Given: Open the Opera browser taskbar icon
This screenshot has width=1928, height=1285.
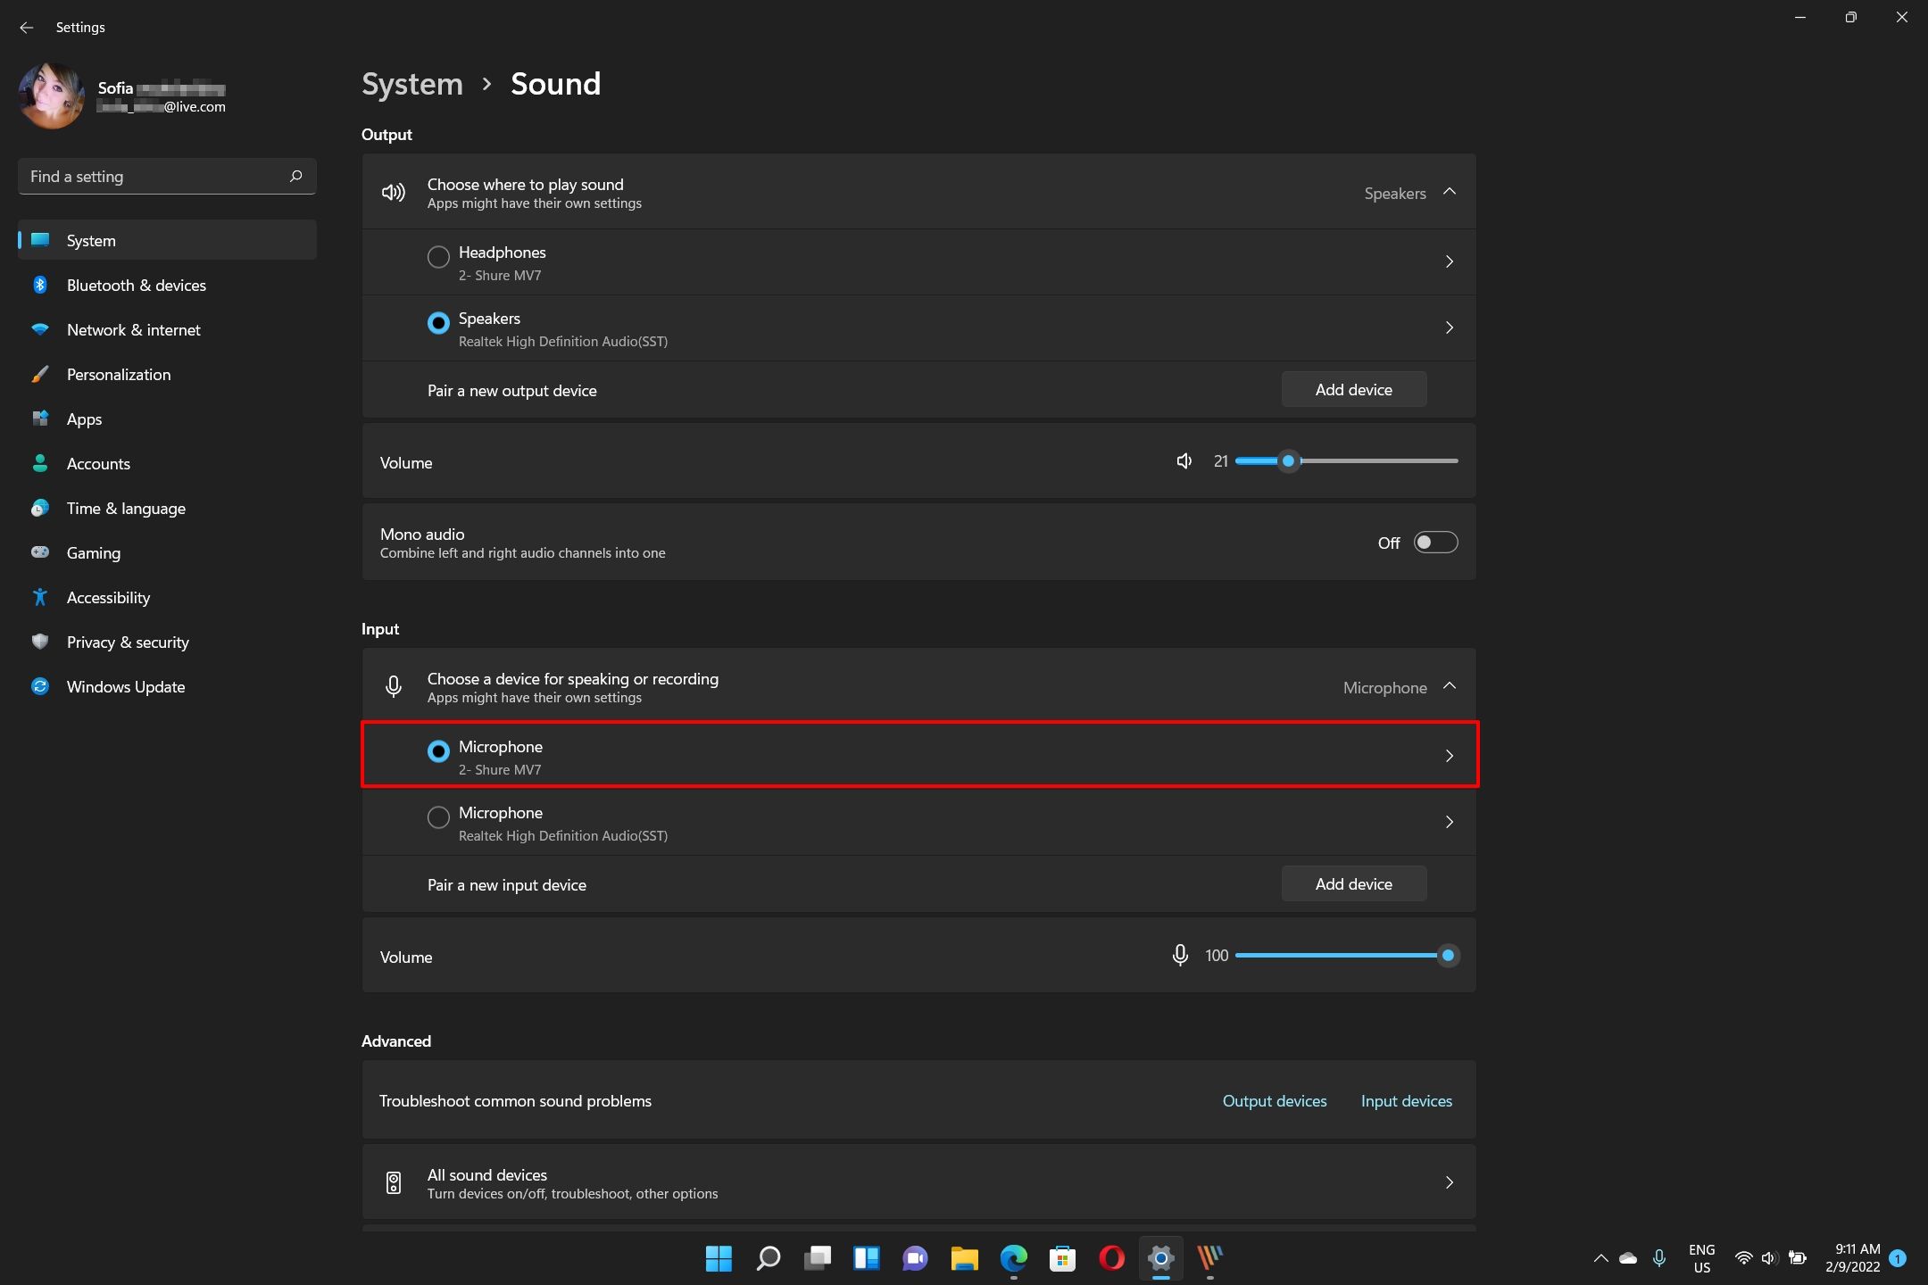Looking at the screenshot, I should [x=1111, y=1258].
